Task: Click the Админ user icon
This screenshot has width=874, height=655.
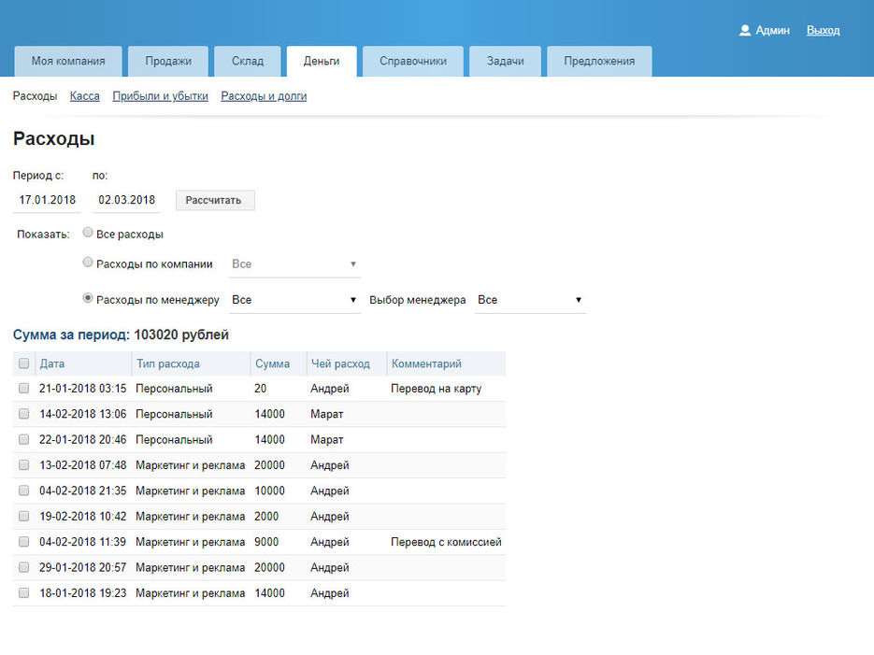Action: tap(745, 31)
